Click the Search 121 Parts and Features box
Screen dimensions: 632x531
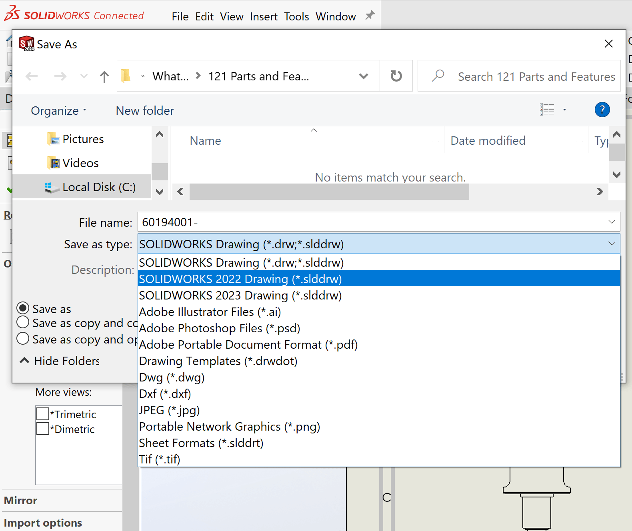click(519, 76)
